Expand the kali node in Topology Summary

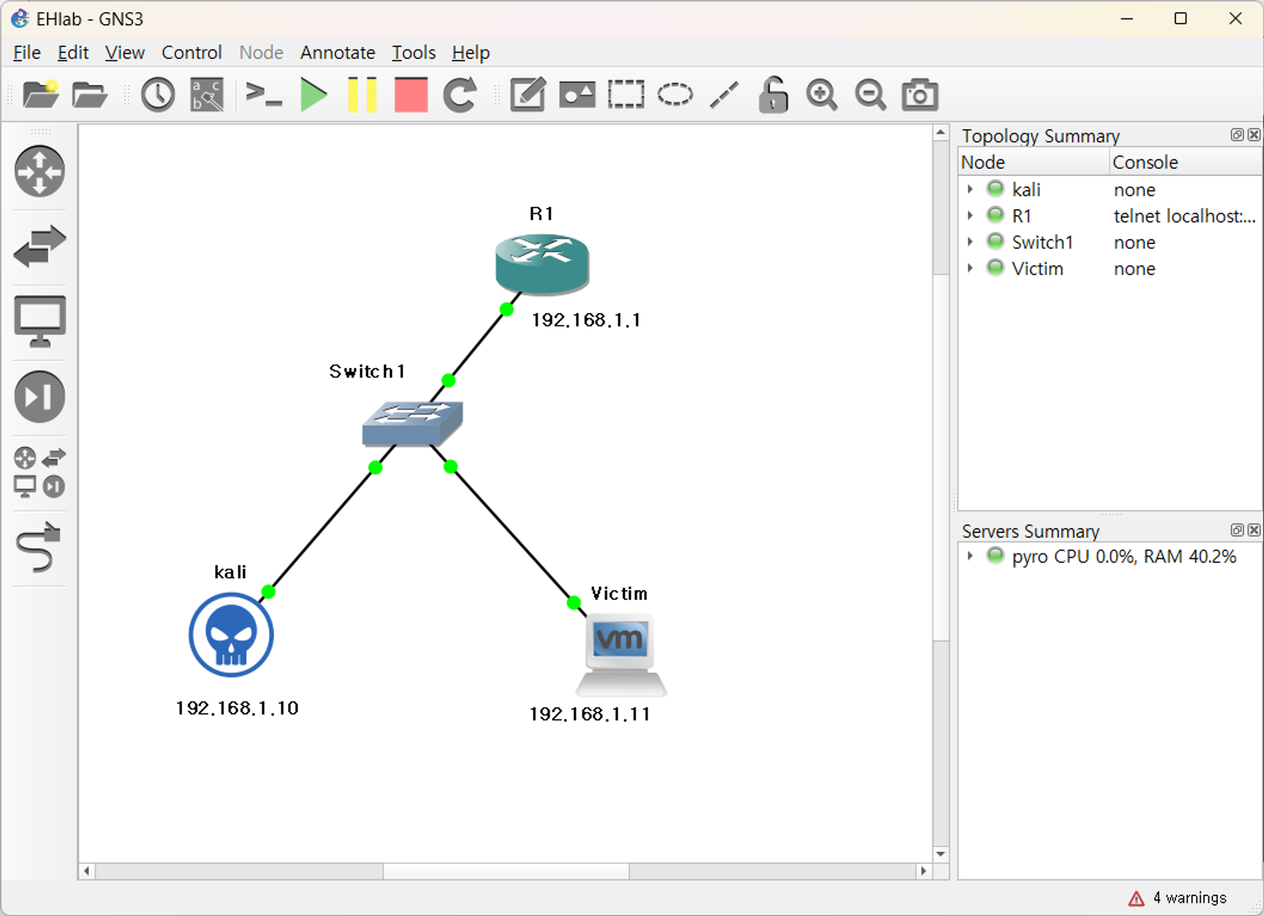pyautogui.click(x=970, y=189)
